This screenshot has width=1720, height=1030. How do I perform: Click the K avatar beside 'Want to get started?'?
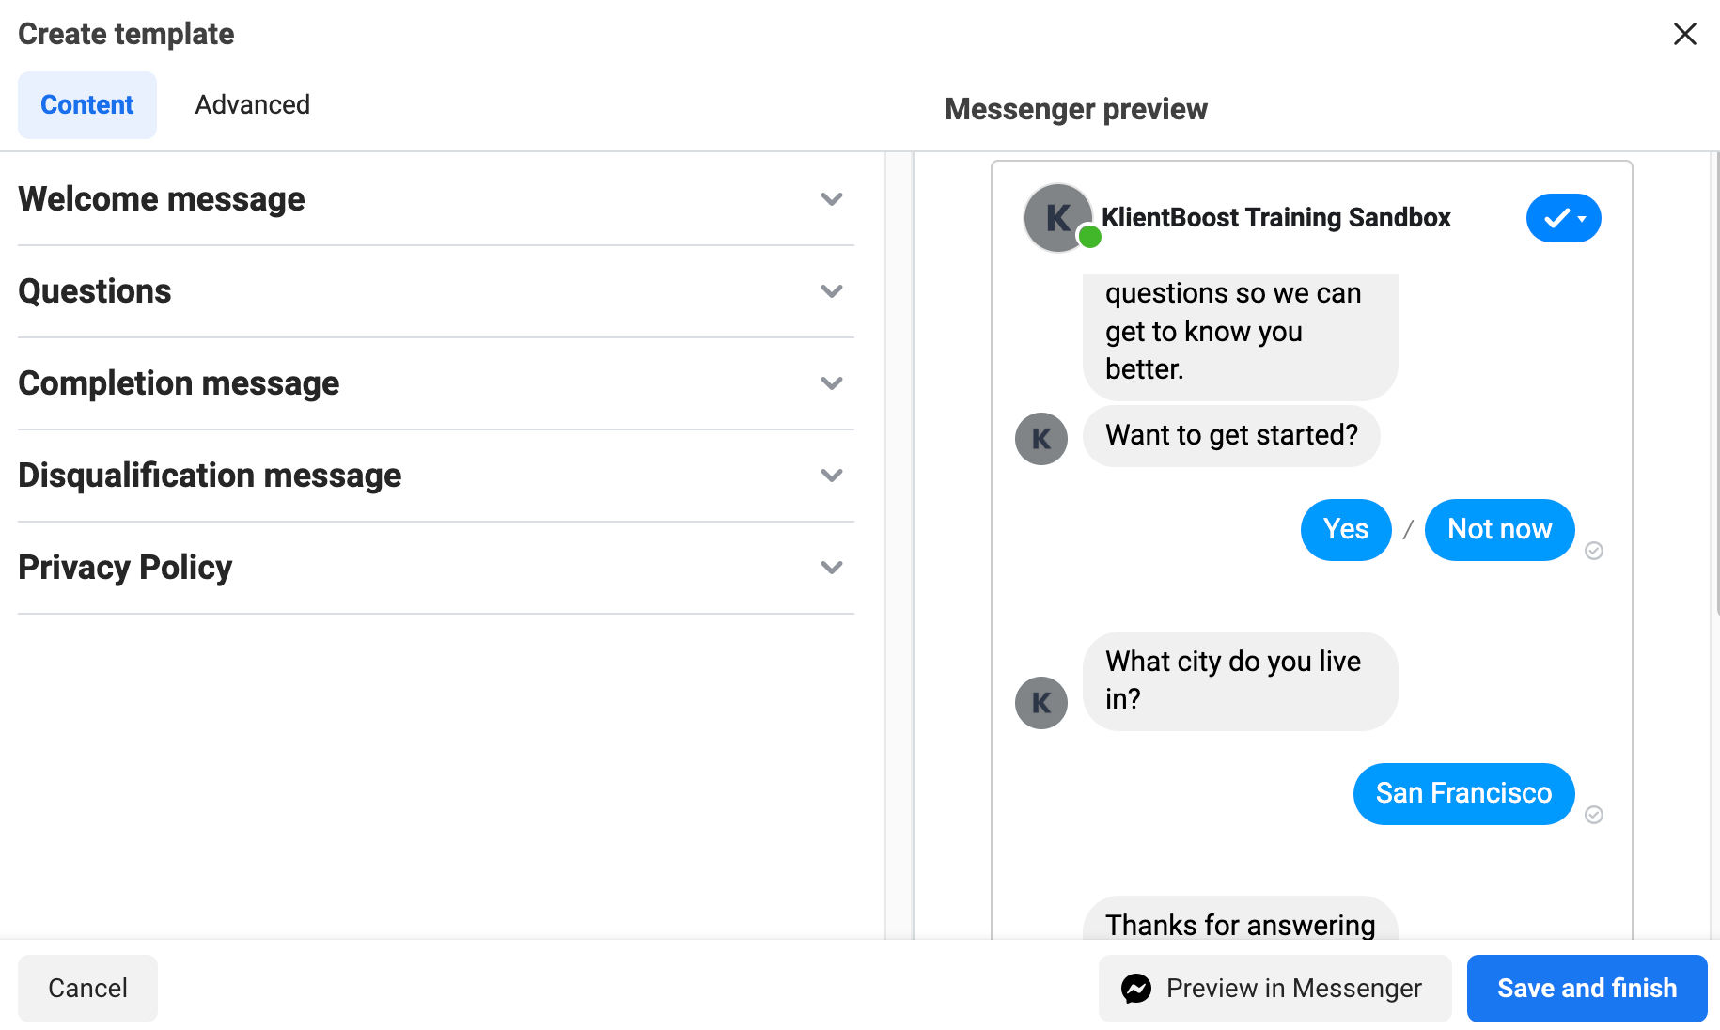pyautogui.click(x=1041, y=439)
